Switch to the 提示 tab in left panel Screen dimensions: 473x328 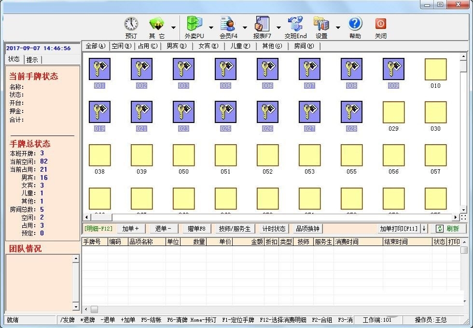(x=32, y=60)
